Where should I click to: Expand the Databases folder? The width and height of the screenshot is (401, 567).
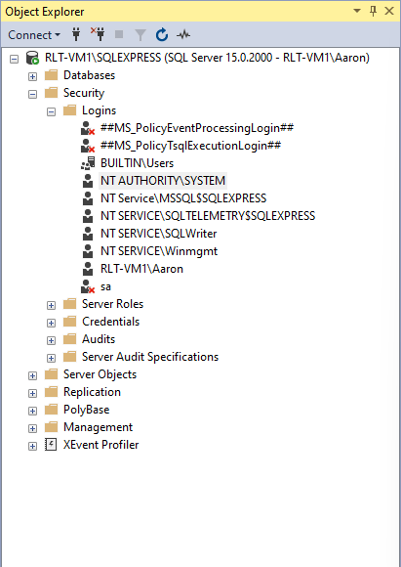coord(32,76)
